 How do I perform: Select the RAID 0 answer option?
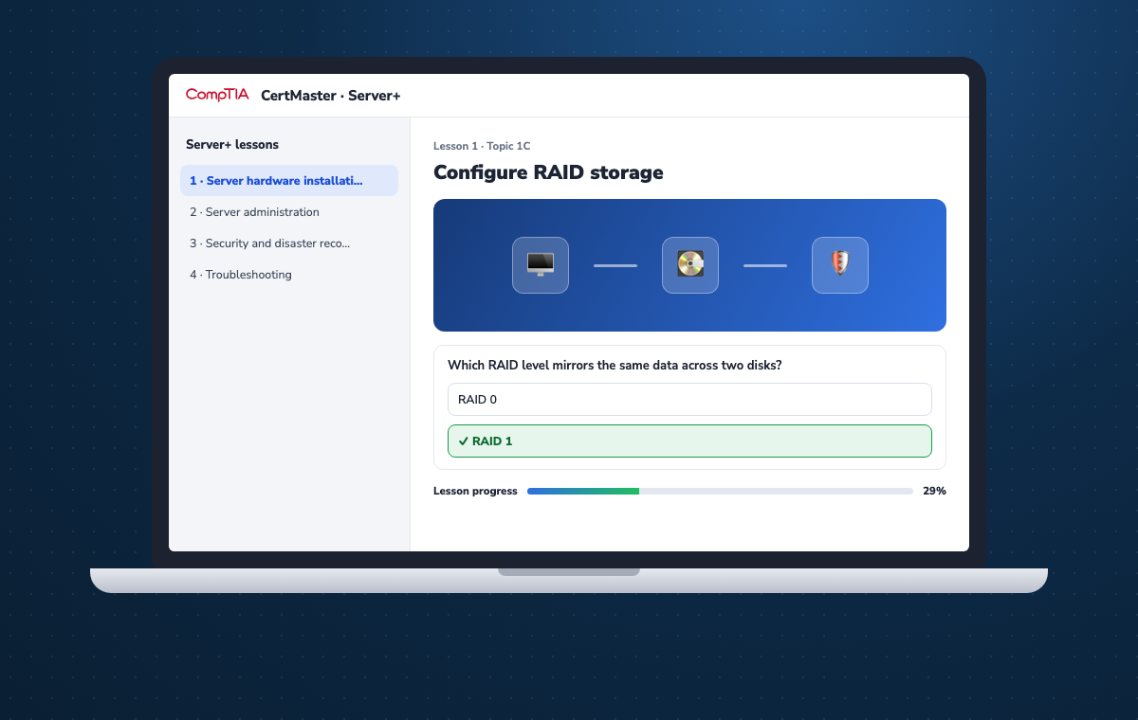coord(689,399)
